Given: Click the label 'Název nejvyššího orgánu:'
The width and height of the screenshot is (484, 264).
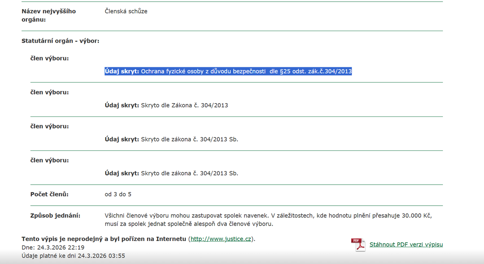Looking at the screenshot, I should pos(48,15).
